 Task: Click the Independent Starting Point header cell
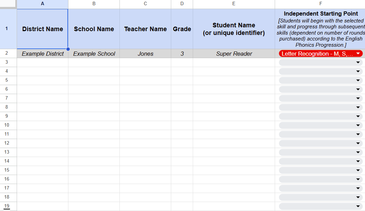tap(320, 29)
